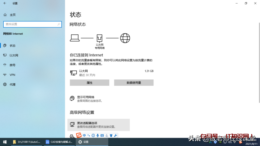Click the 2021/8/11 date in the taskbar
This screenshot has height=146, width=260.
(x=251, y=144)
